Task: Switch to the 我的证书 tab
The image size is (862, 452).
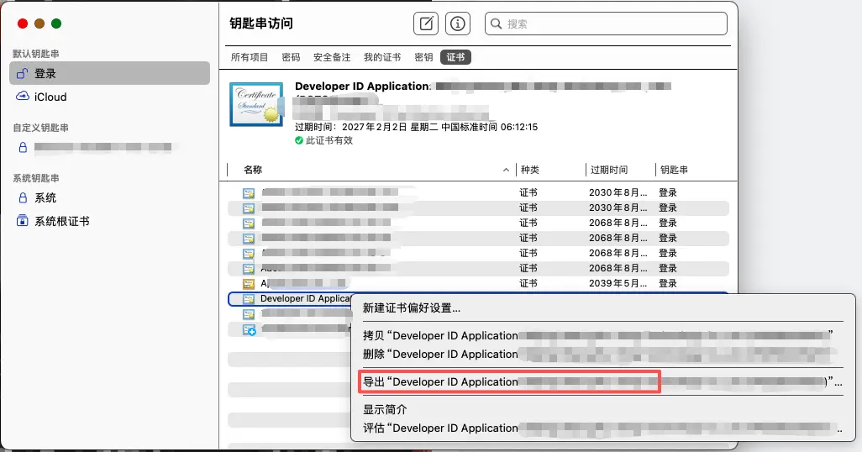Action: point(382,57)
